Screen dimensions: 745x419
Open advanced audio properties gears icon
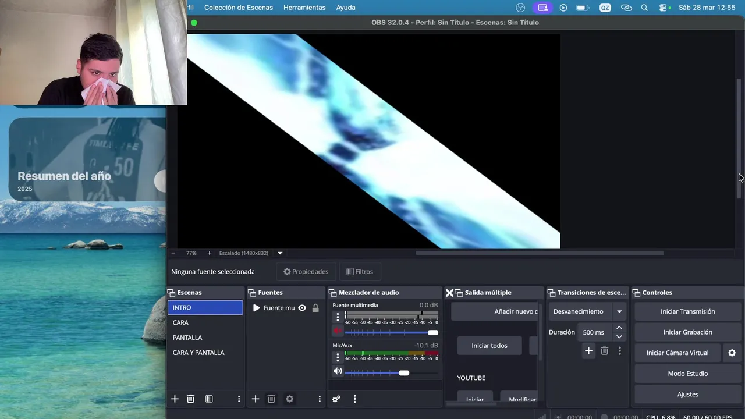[x=336, y=399]
